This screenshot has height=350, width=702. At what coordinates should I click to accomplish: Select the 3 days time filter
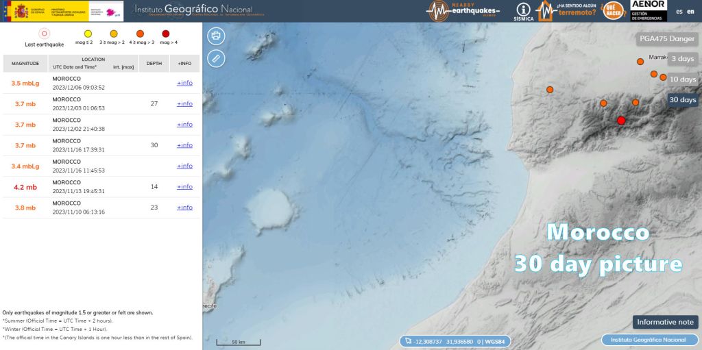click(682, 59)
